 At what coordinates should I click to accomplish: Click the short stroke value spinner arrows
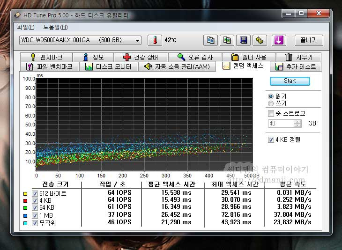pos(297,124)
